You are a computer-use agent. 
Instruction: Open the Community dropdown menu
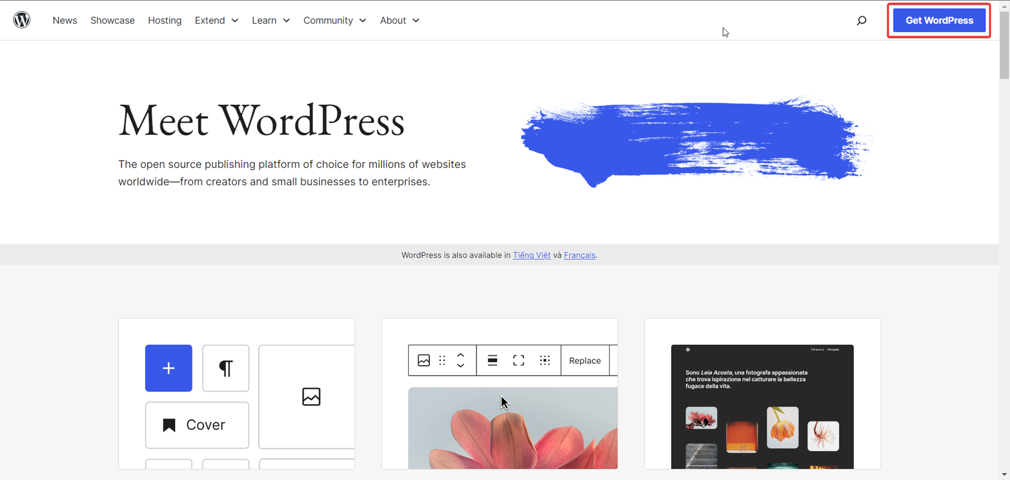pyautogui.click(x=334, y=21)
